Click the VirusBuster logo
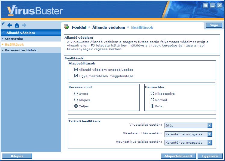Screen dimensions: 225x161 [x=35, y=10]
